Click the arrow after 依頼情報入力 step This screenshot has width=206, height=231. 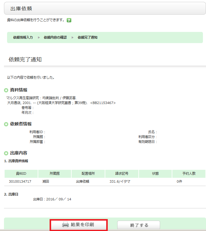[39, 37]
